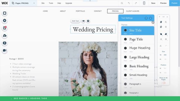Viewport: 180px width, 101px height.
Task: Click the Preview button
Action: click(x=163, y=3)
